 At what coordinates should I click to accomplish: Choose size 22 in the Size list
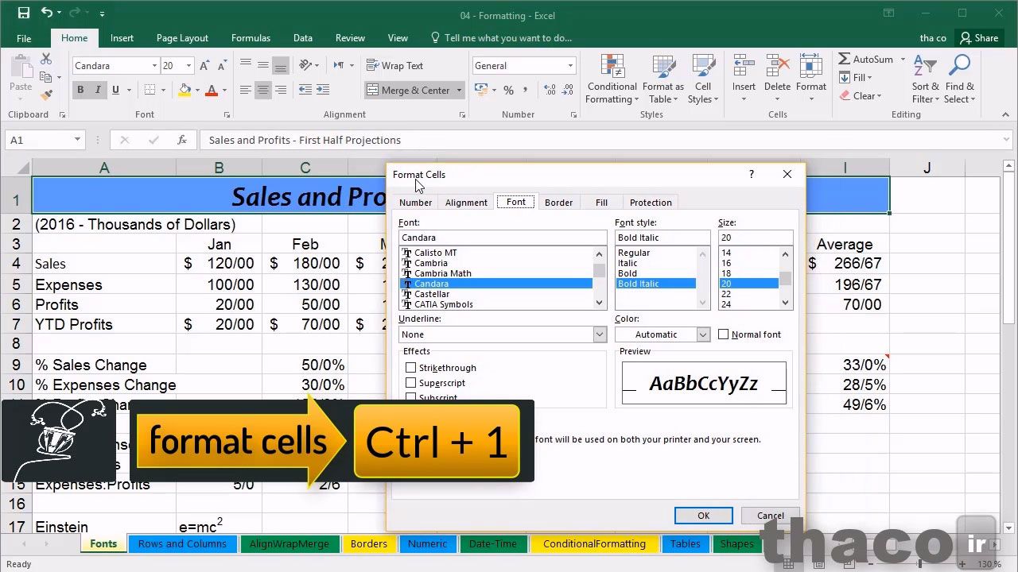tap(748, 294)
